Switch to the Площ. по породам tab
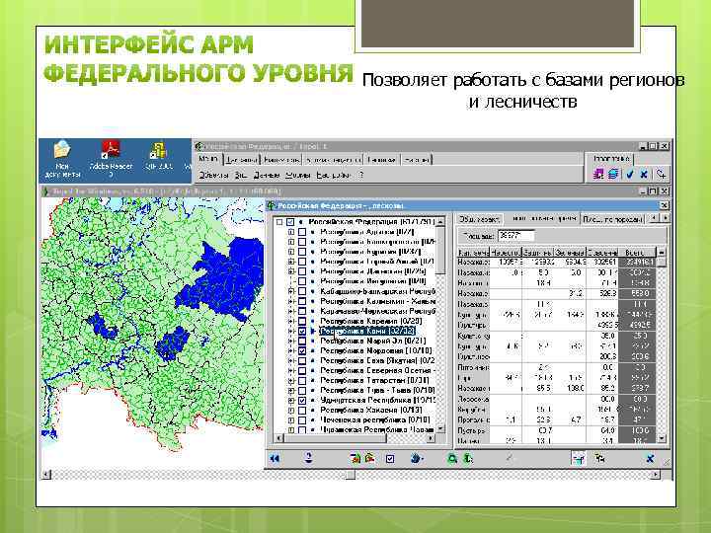Image resolution: width=711 pixels, height=533 pixels. (612, 219)
